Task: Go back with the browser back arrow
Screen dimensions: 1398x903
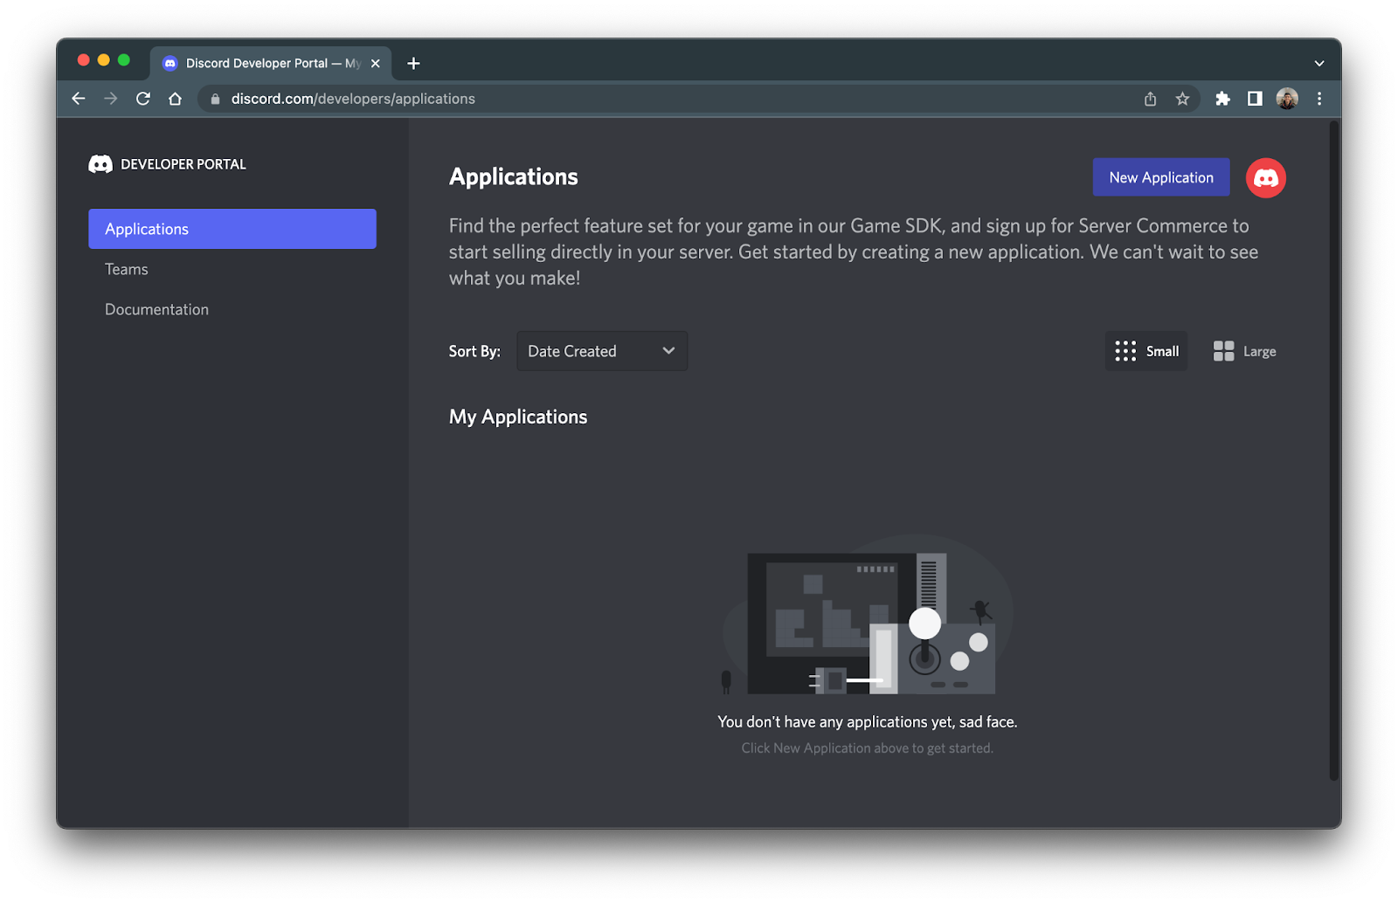Action: coord(79,99)
